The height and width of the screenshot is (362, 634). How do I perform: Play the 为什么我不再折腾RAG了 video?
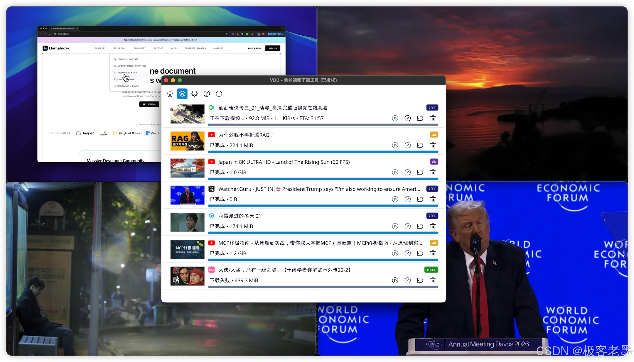point(395,145)
